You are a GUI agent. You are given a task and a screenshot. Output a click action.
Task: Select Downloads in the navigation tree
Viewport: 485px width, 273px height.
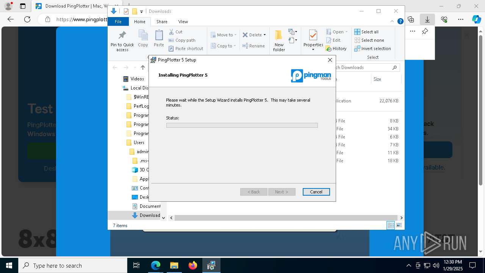[x=146, y=215]
